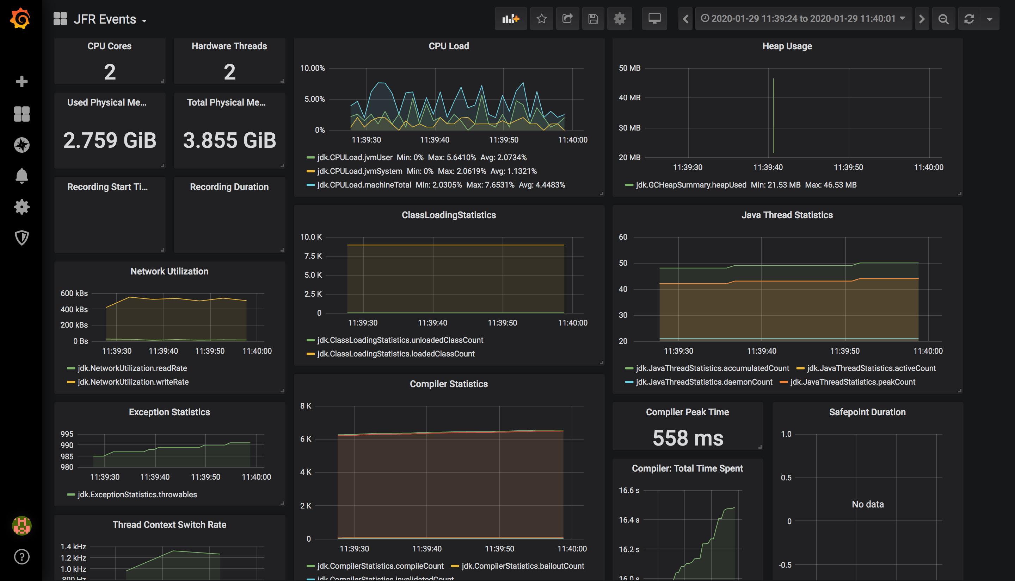The width and height of the screenshot is (1015, 581).
Task: Click the CPU Load panel resize handle
Action: click(601, 194)
